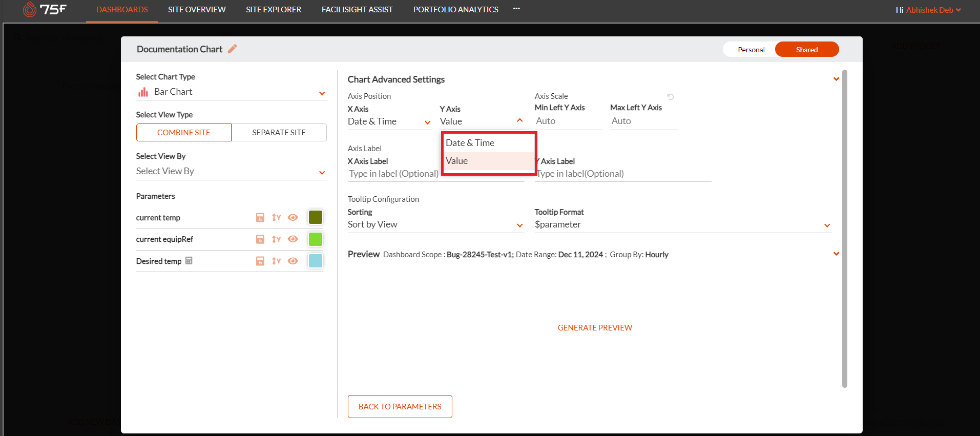Click the grey calculator icon beside Desired temp

[x=189, y=261]
